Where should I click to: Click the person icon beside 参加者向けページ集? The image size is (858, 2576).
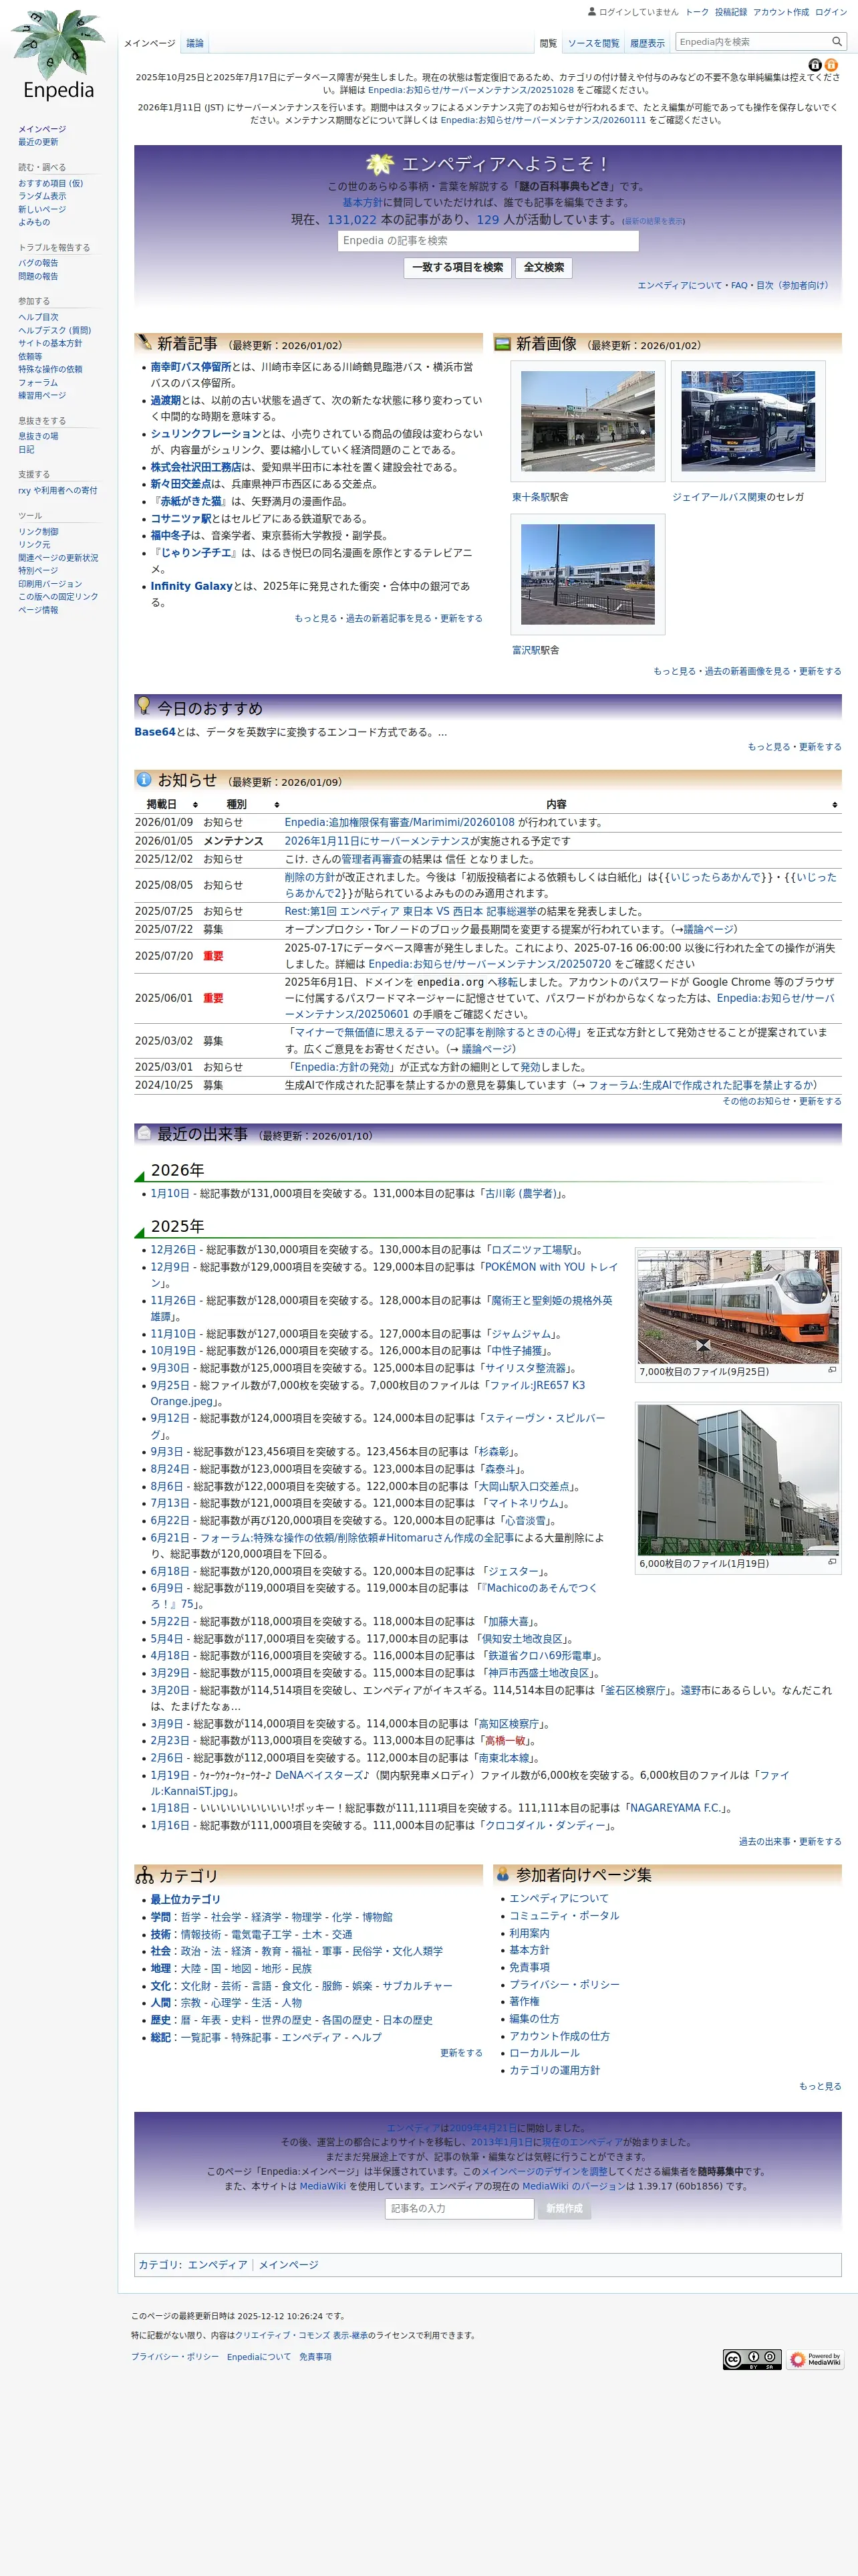tap(503, 1874)
